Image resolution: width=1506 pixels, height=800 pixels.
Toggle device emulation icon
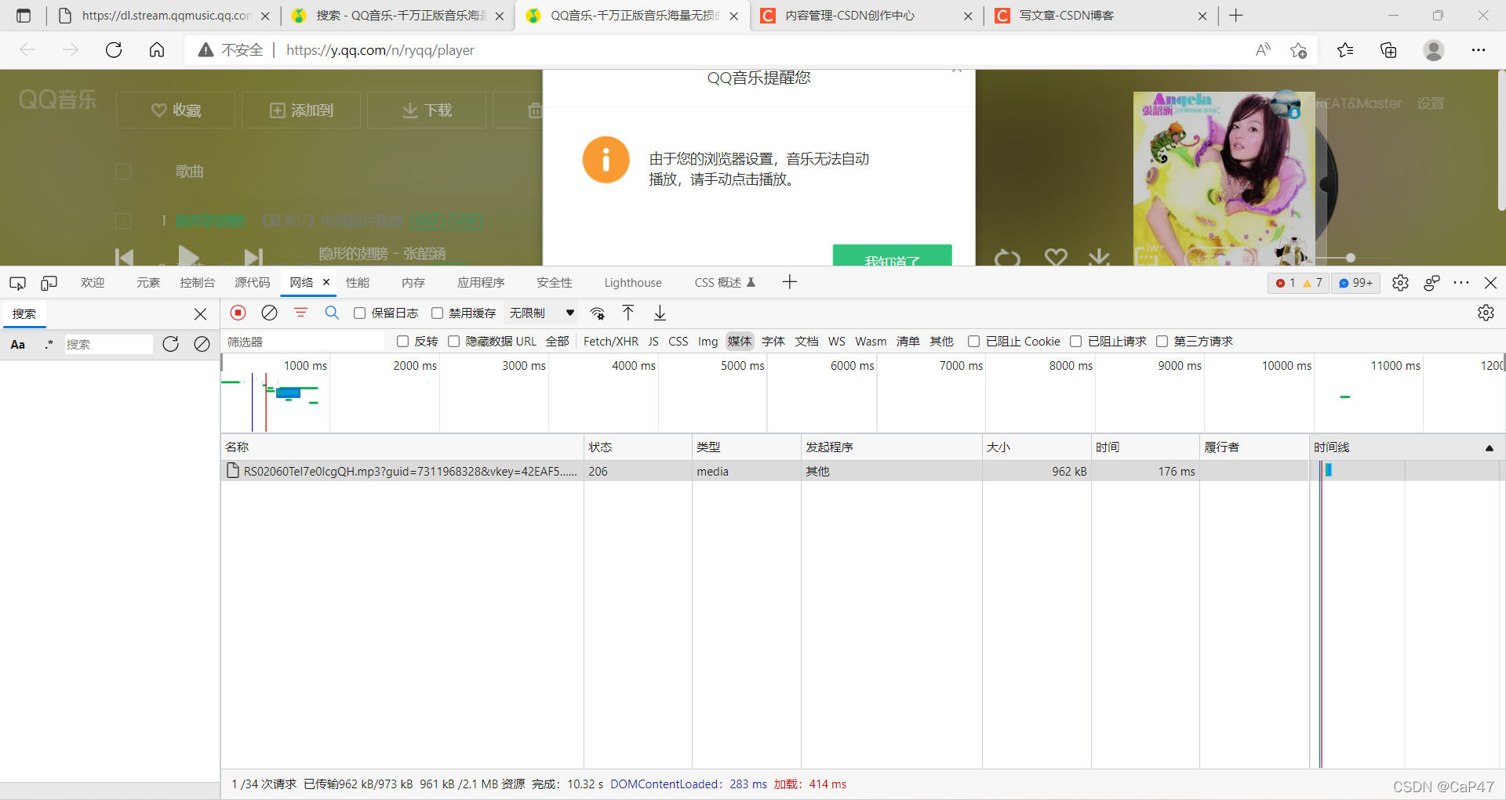pyautogui.click(x=49, y=283)
